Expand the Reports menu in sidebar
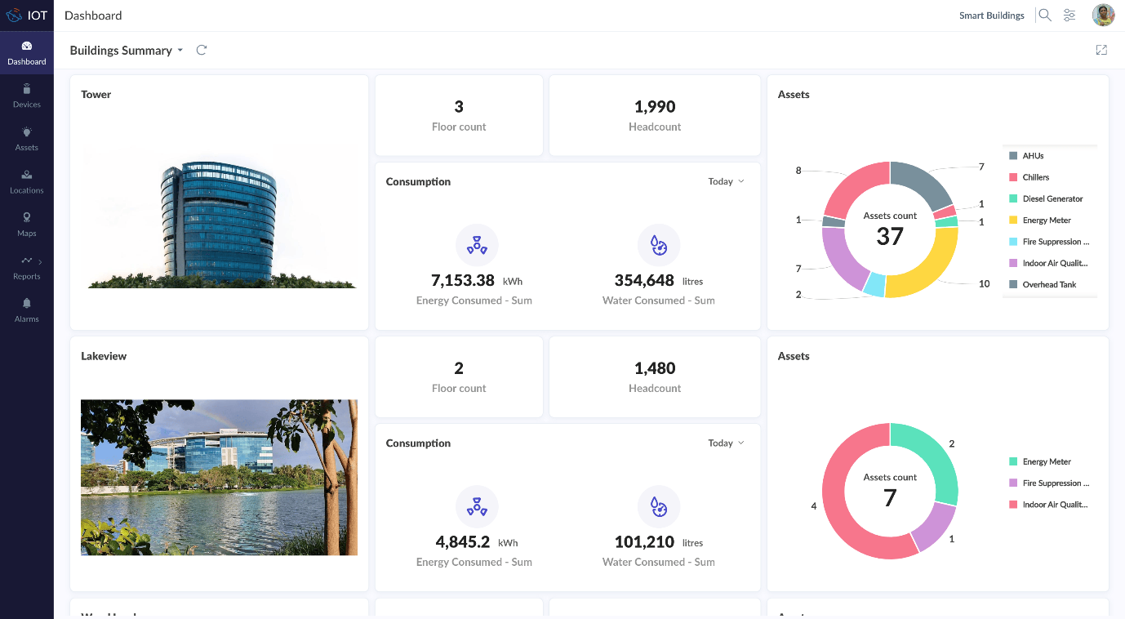This screenshot has height=619, width=1125. point(26,267)
